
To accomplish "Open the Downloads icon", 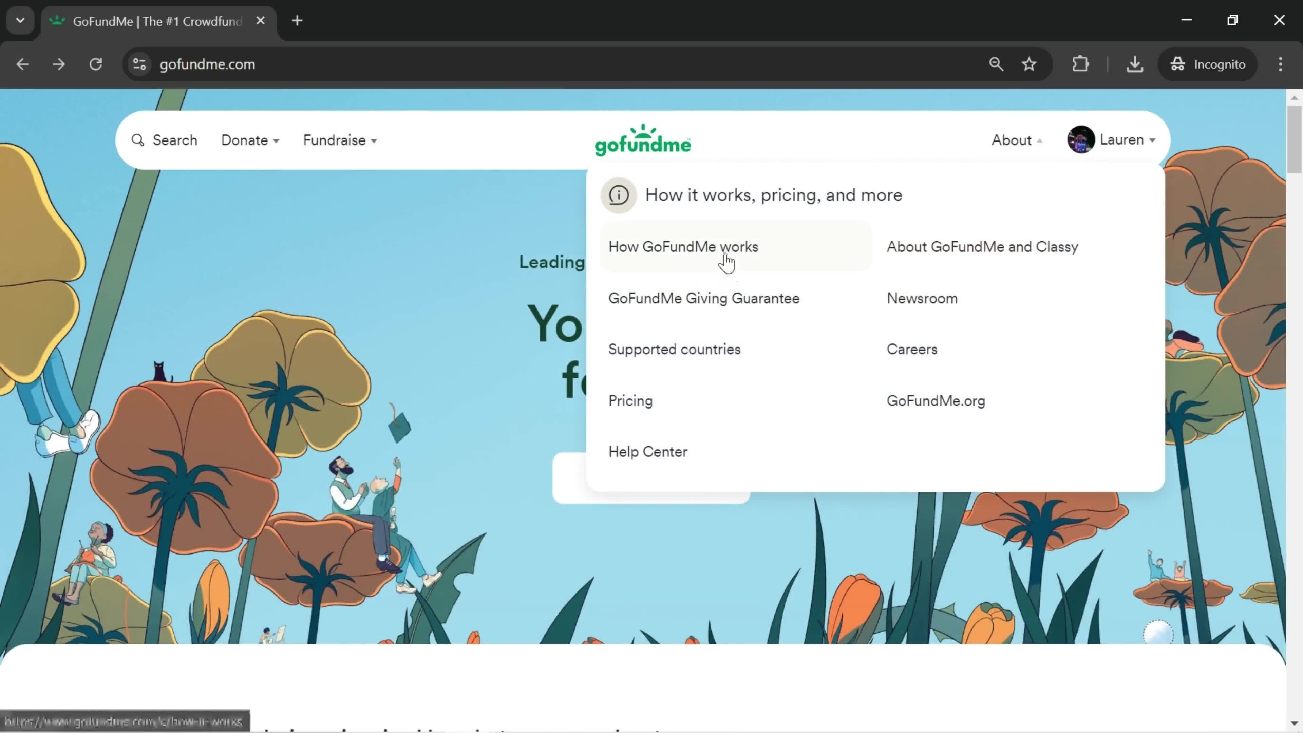I will click(x=1135, y=64).
